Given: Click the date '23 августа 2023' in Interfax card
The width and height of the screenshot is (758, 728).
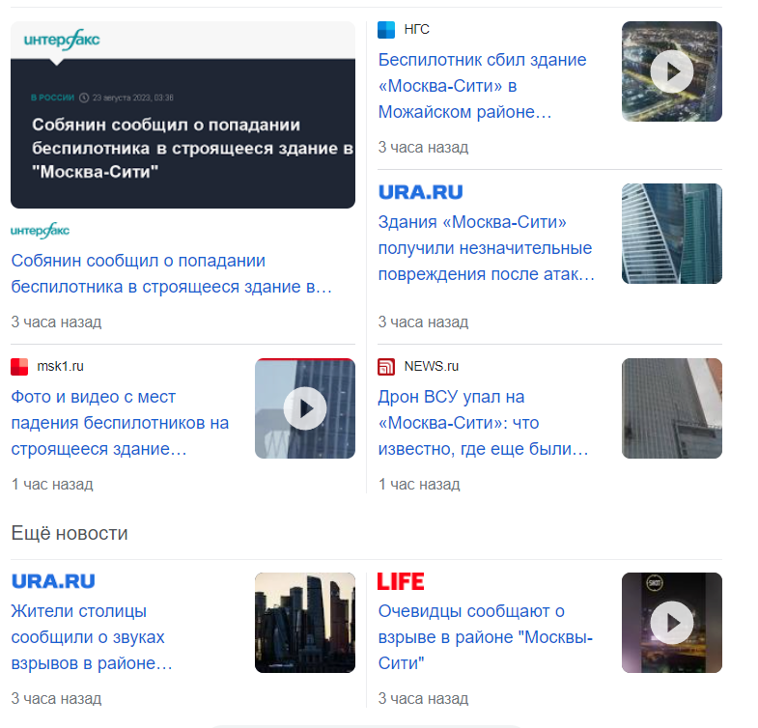Looking at the screenshot, I should [133, 98].
